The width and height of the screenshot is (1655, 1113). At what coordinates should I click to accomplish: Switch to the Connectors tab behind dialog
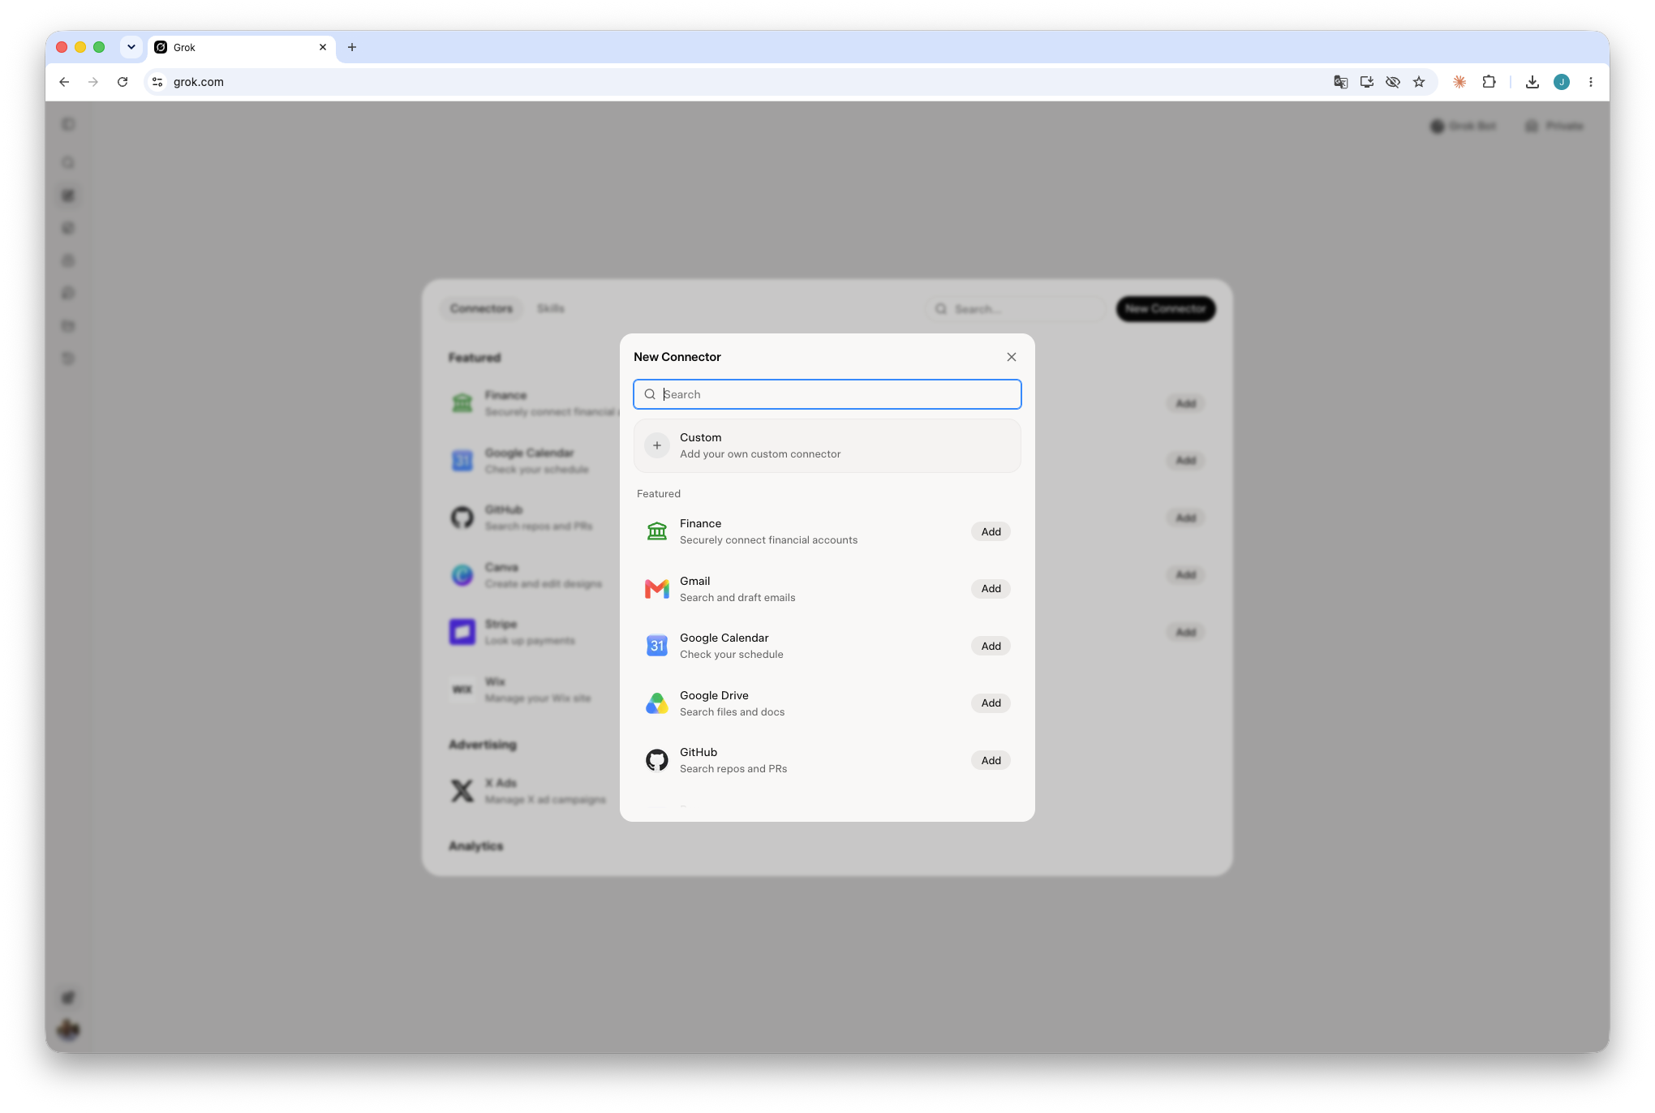click(x=481, y=309)
